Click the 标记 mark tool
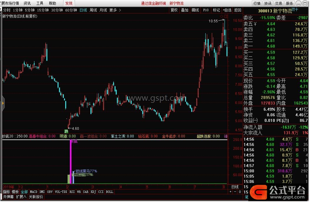310x202 pixels. pyautogui.click(x=216, y=10)
